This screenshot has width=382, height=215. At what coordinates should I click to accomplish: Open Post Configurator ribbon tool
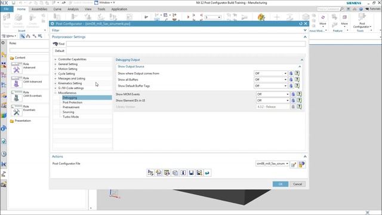coord(362,21)
